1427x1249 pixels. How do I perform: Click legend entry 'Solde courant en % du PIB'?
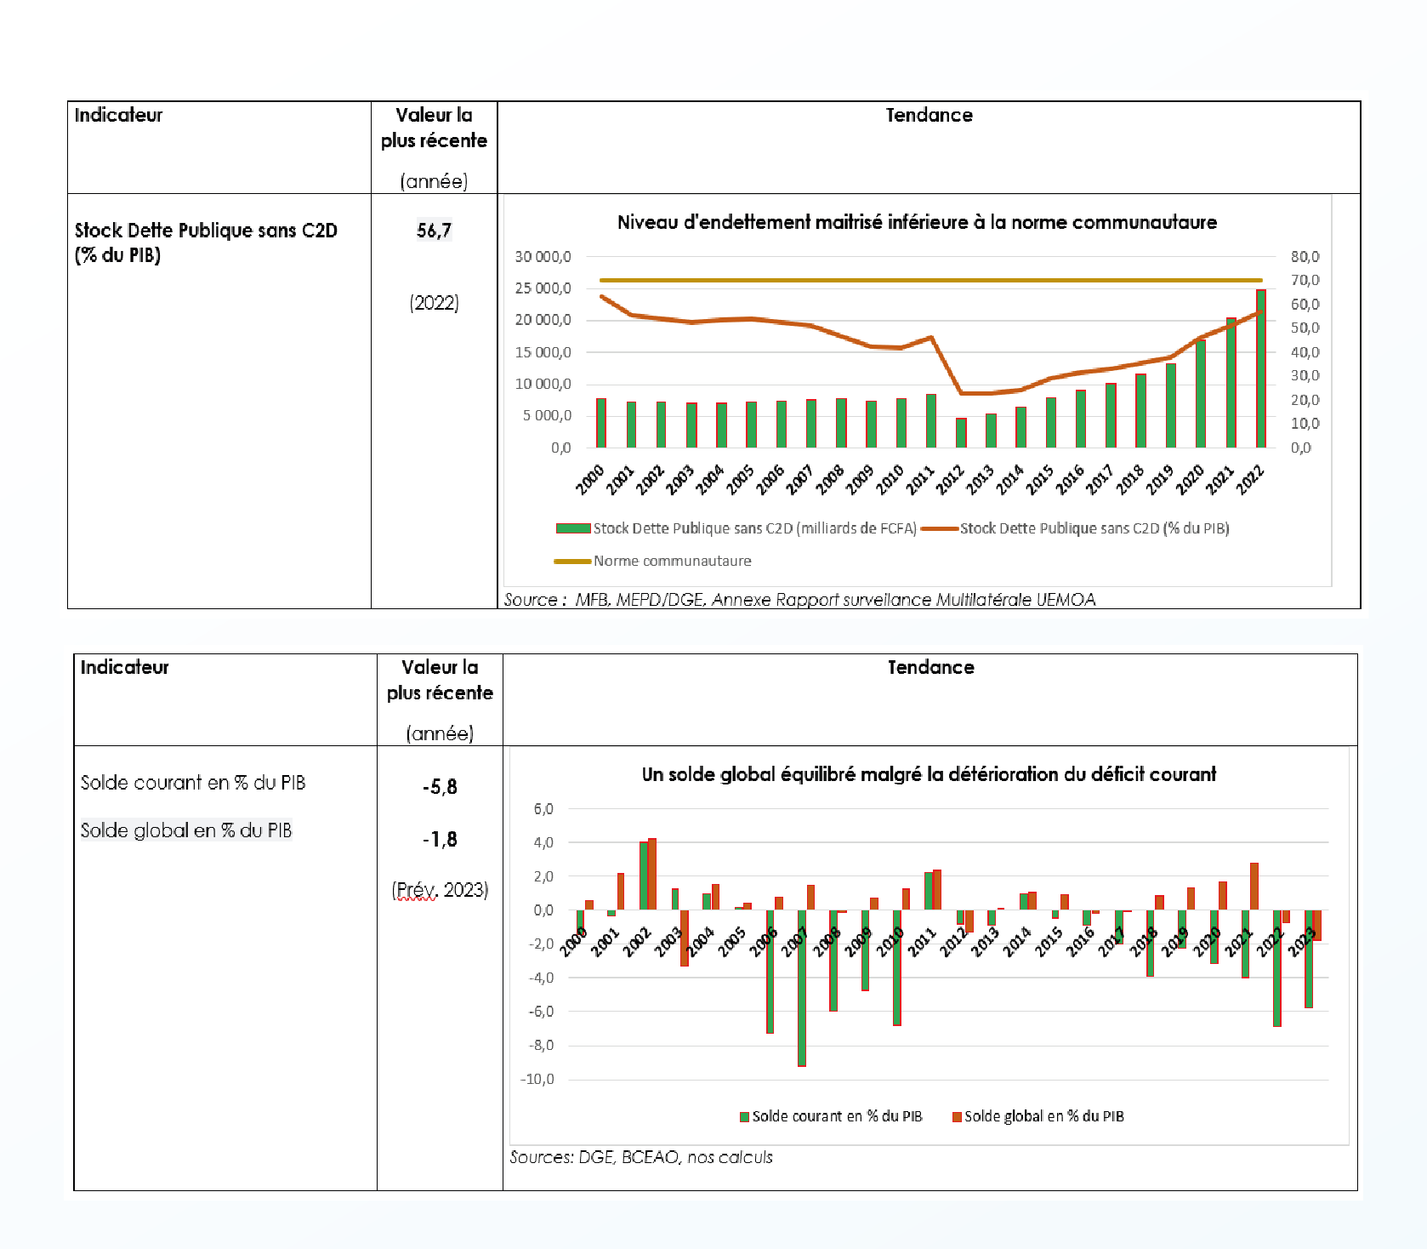click(832, 1116)
